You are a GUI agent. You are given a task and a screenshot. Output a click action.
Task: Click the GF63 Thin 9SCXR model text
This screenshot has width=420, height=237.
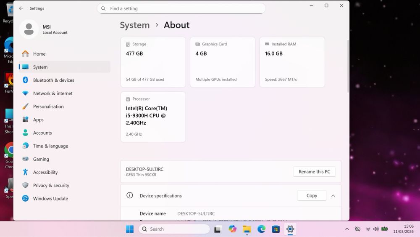141,175
